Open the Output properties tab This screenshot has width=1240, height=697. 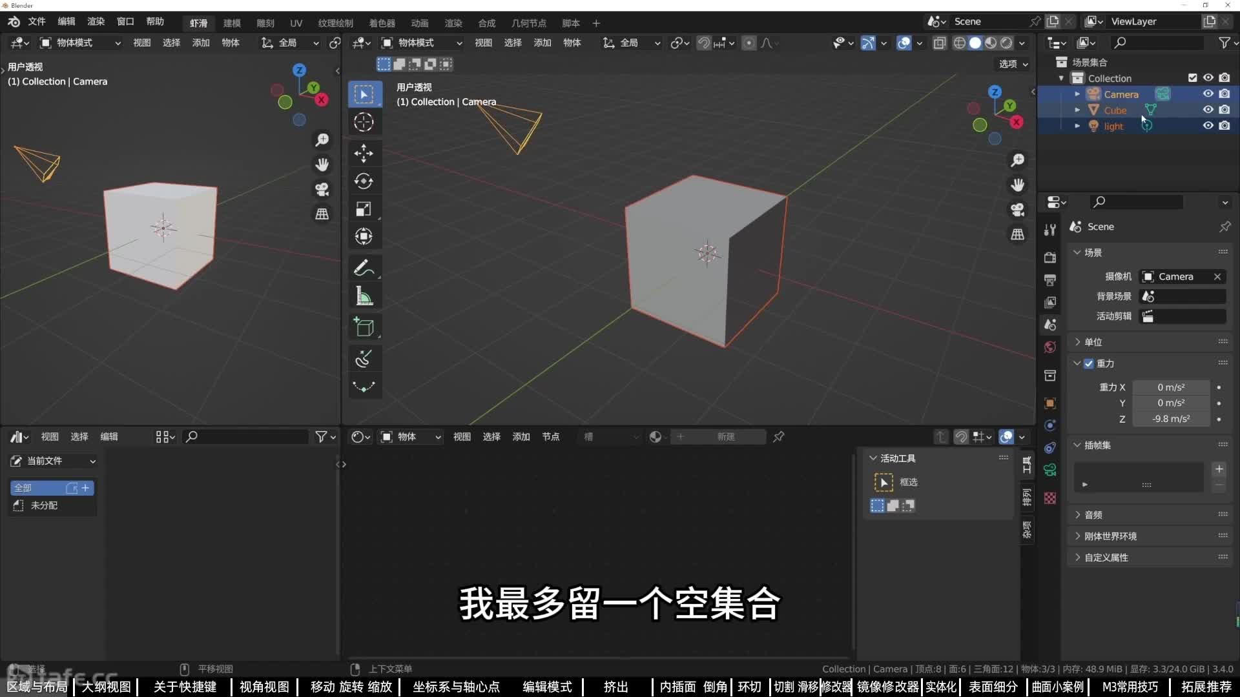[x=1050, y=280]
